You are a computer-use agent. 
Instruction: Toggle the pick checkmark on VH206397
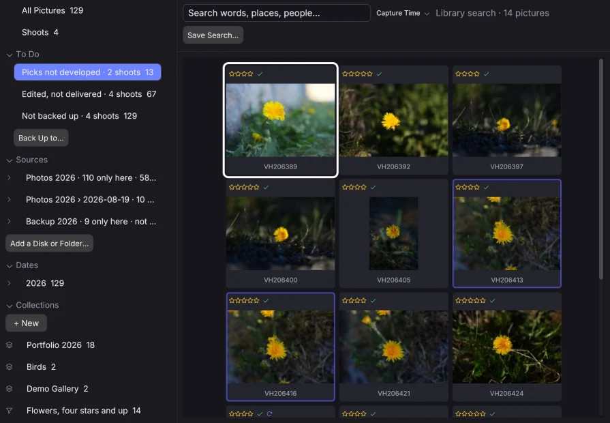click(486, 74)
